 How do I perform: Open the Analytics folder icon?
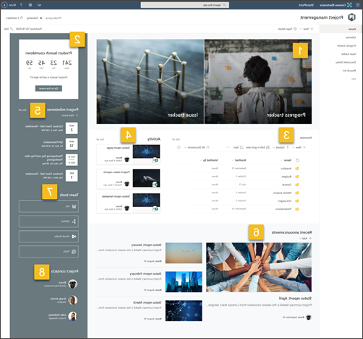297,169
